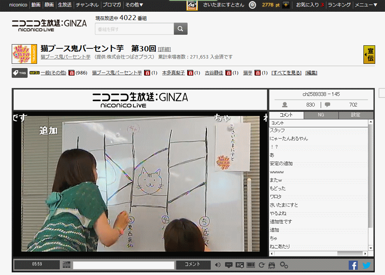Click the live video player area
Screen dimensions: 385x275
click(x=140, y=184)
